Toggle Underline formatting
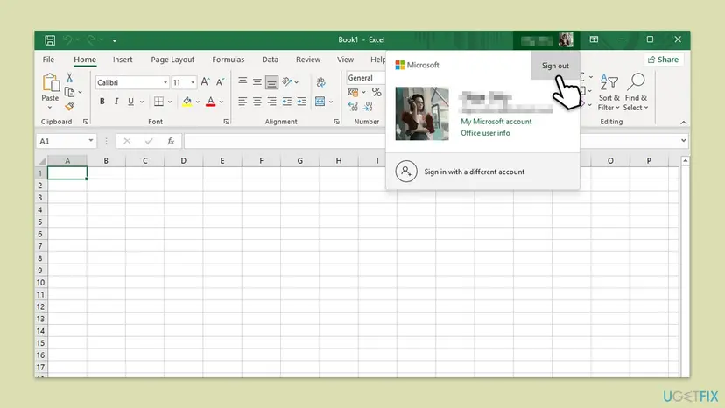725x408 pixels. [130, 102]
